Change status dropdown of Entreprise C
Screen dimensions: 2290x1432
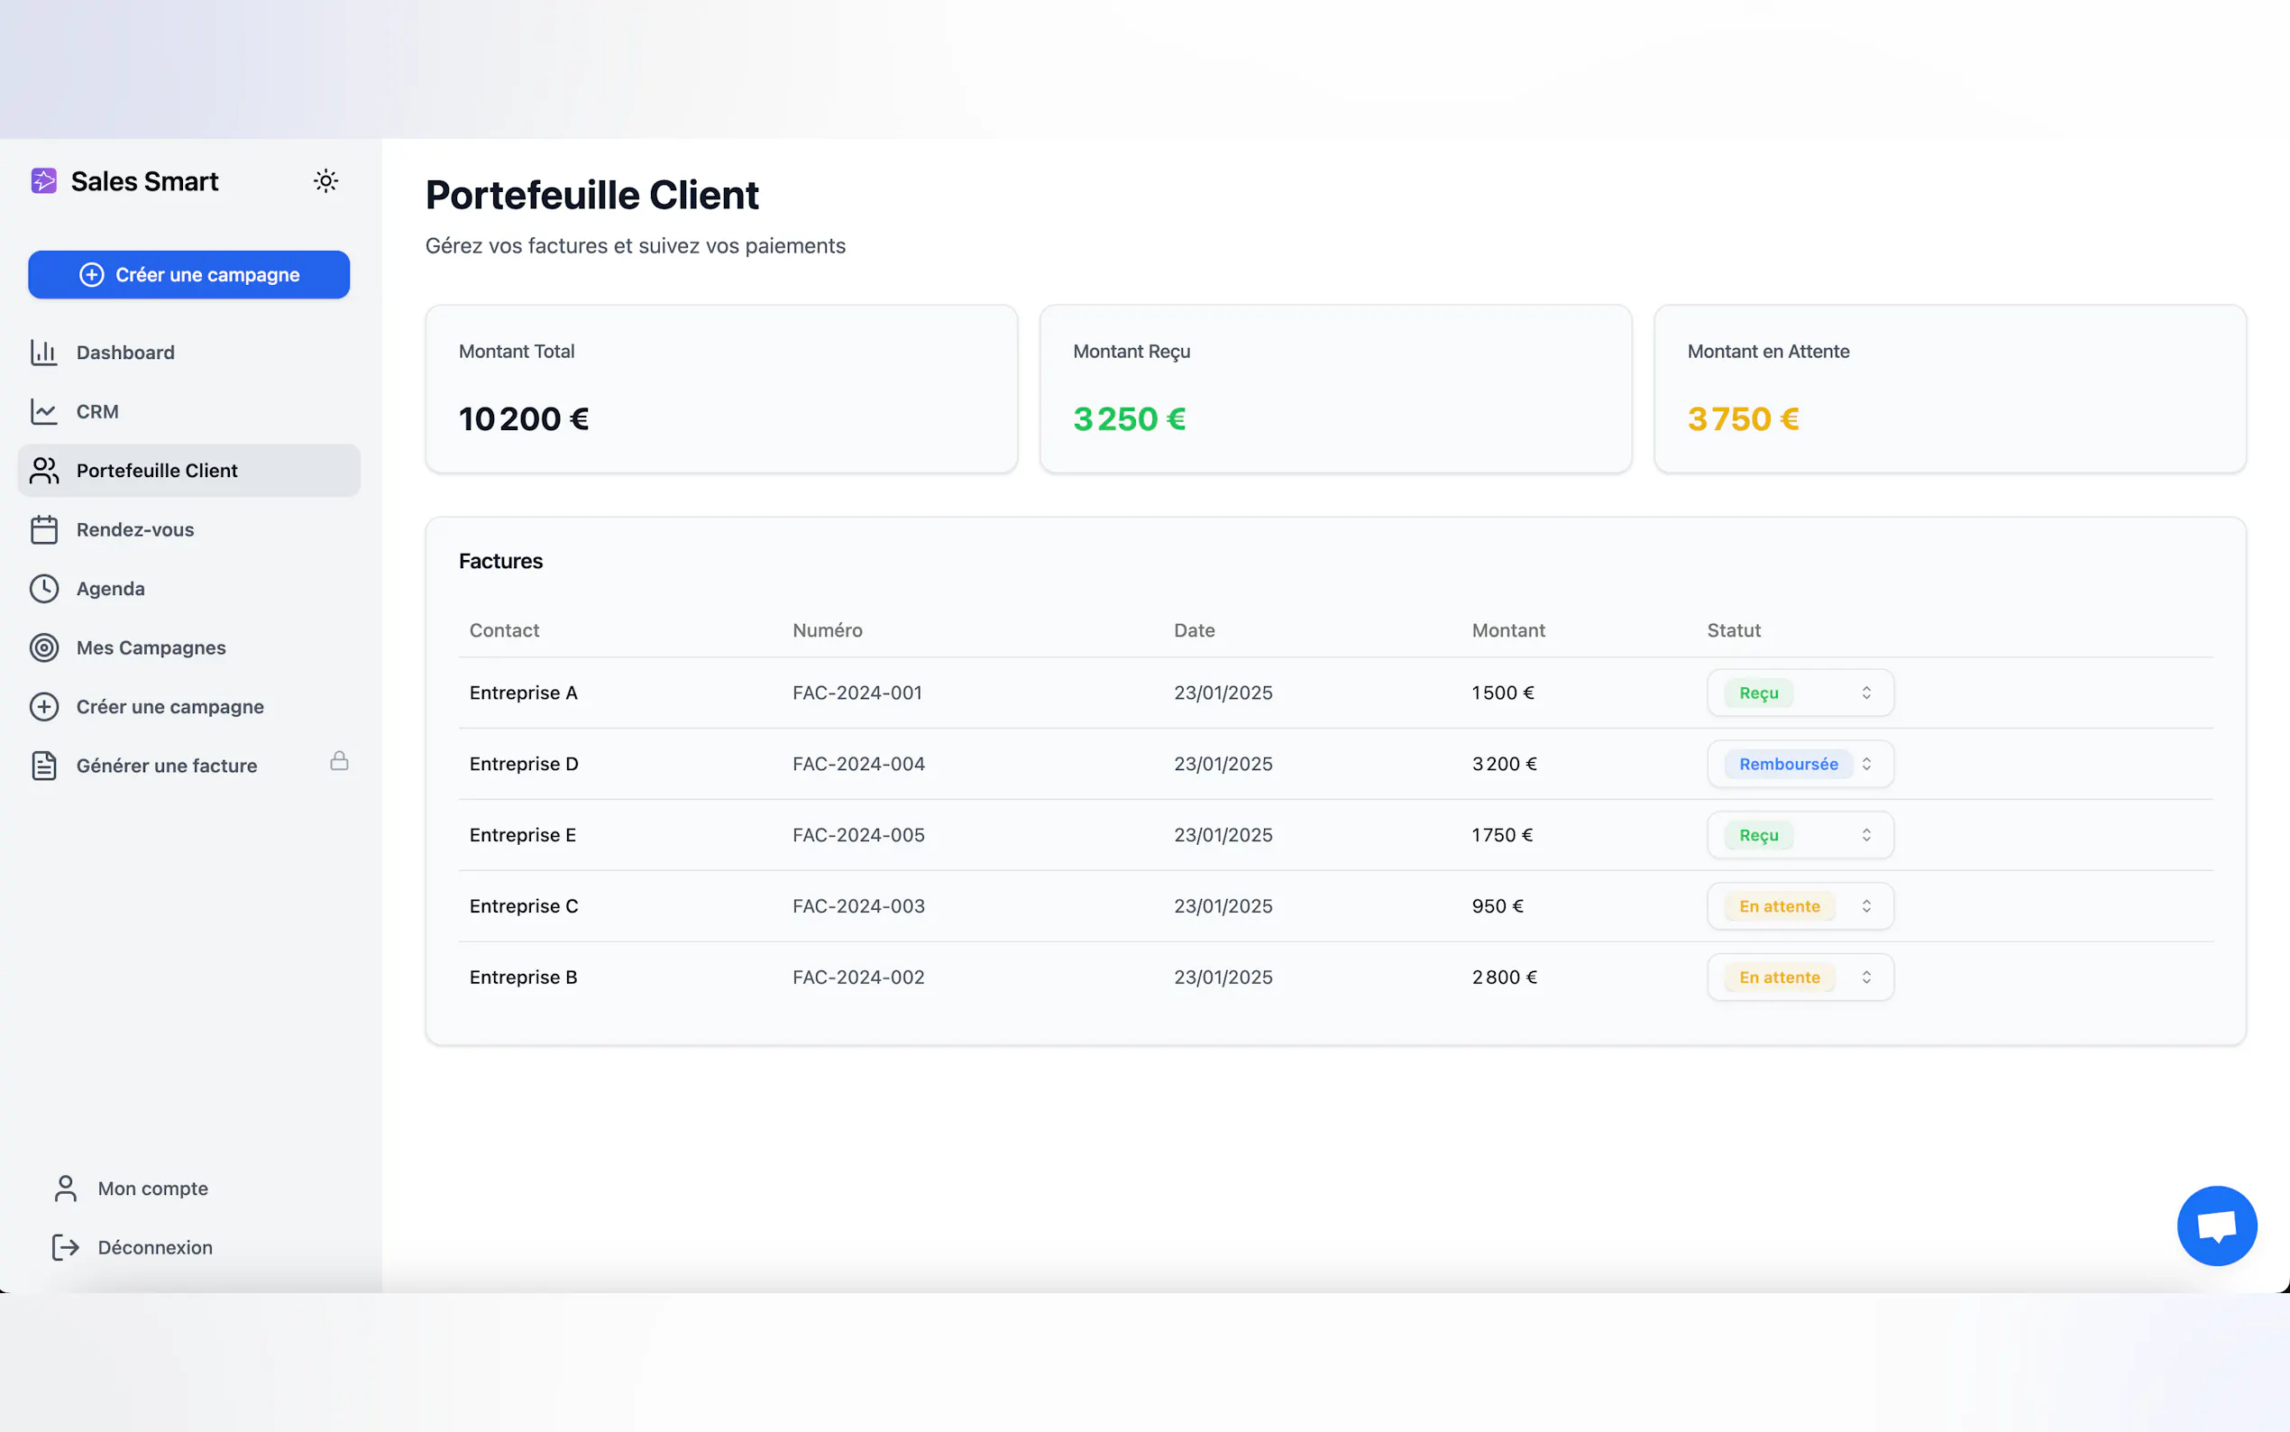(1800, 906)
